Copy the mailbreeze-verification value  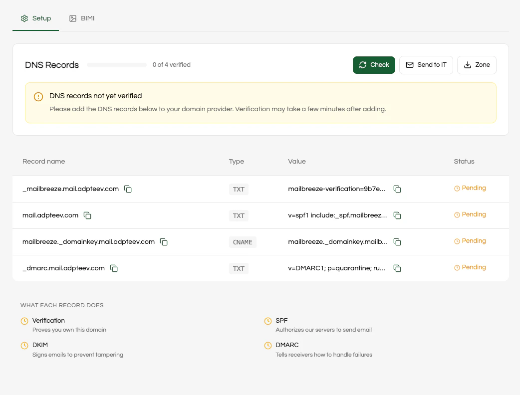(x=397, y=189)
